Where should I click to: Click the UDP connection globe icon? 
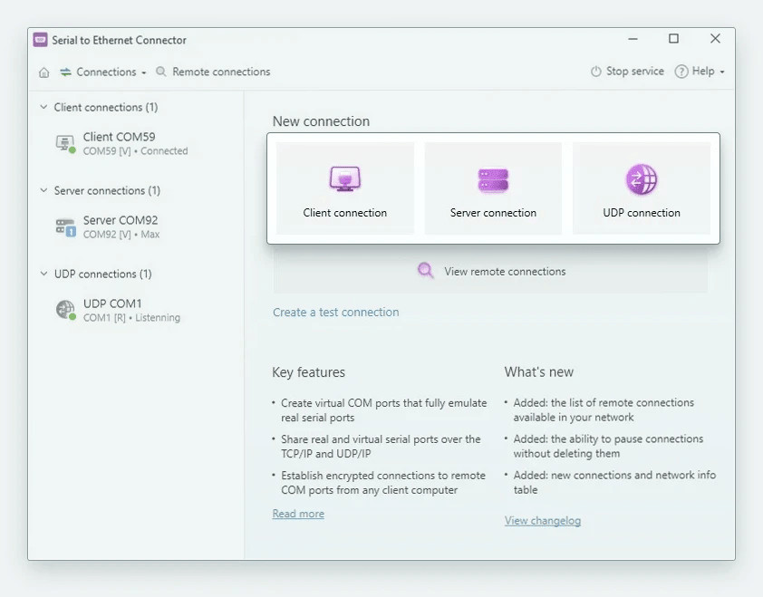(642, 179)
